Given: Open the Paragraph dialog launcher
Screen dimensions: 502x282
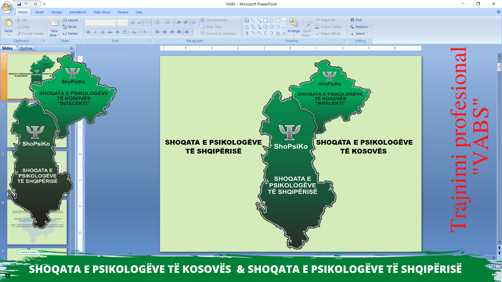Looking at the screenshot, I should 238,40.
